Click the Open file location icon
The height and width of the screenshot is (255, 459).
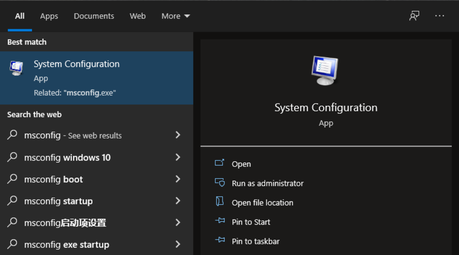219,201
